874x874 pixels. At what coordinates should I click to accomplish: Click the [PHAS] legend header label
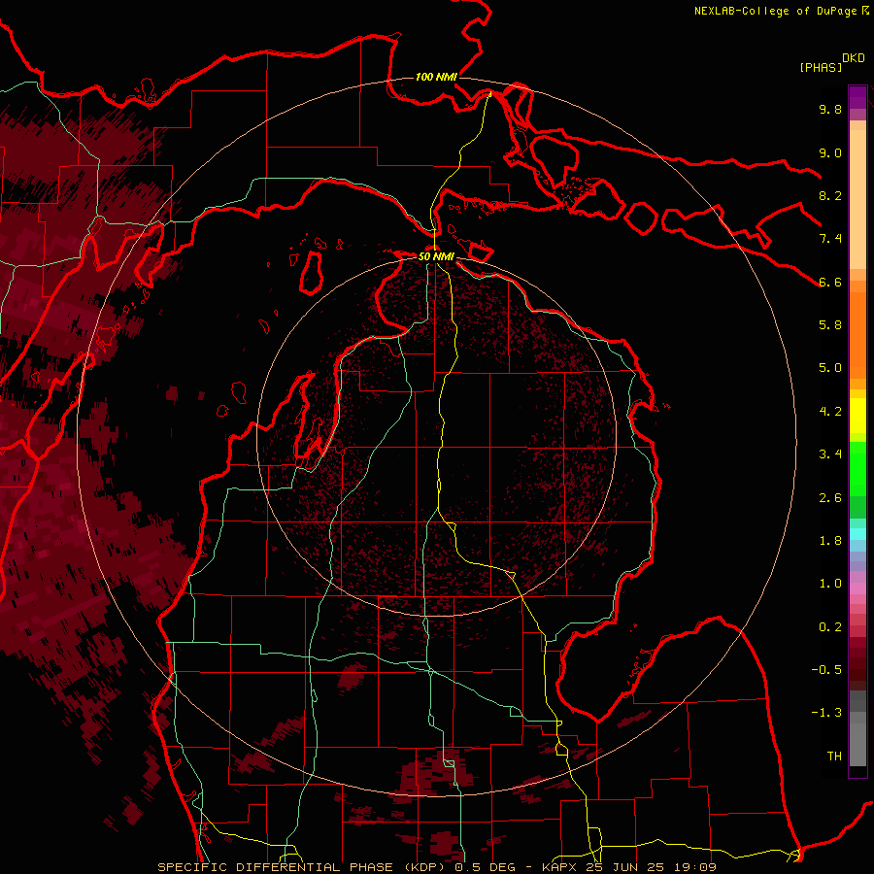click(x=821, y=67)
